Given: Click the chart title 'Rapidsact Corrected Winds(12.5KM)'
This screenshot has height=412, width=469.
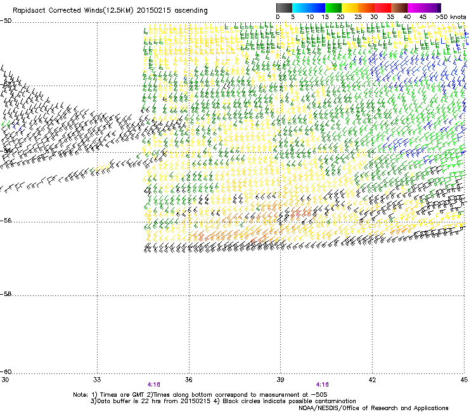Looking at the screenshot, I should [x=73, y=11].
